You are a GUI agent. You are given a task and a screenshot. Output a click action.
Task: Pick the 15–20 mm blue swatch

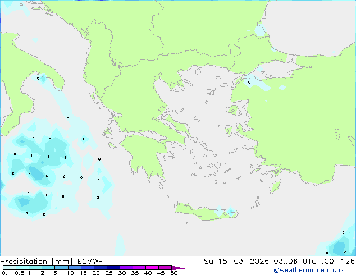(87, 268)
